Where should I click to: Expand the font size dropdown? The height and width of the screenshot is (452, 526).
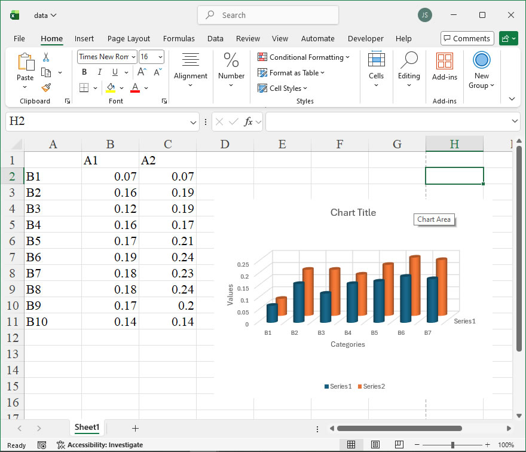(160, 57)
